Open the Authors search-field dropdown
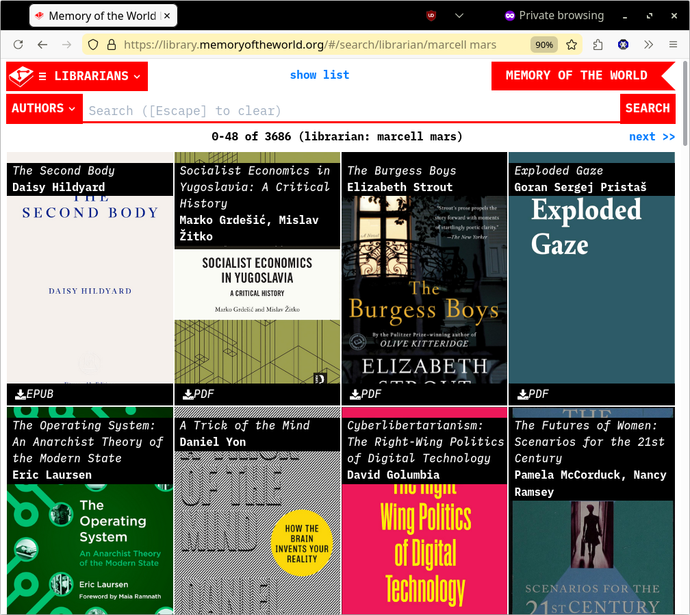This screenshot has width=690, height=615. tap(44, 108)
